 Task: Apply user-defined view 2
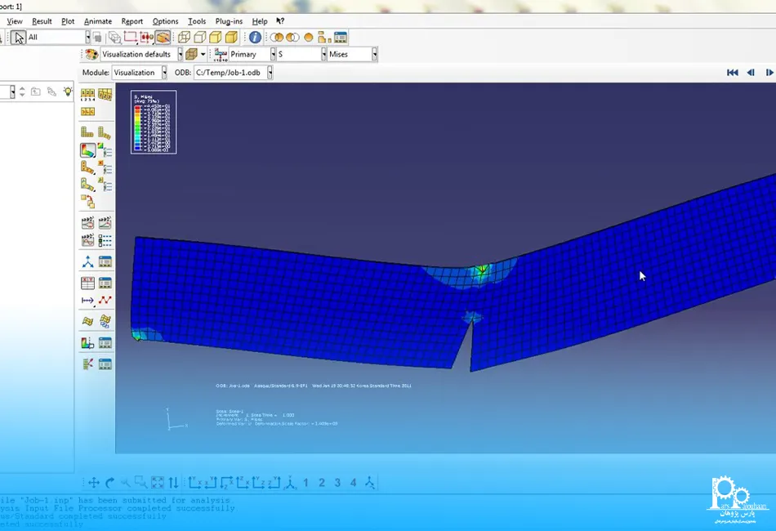click(x=322, y=483)
